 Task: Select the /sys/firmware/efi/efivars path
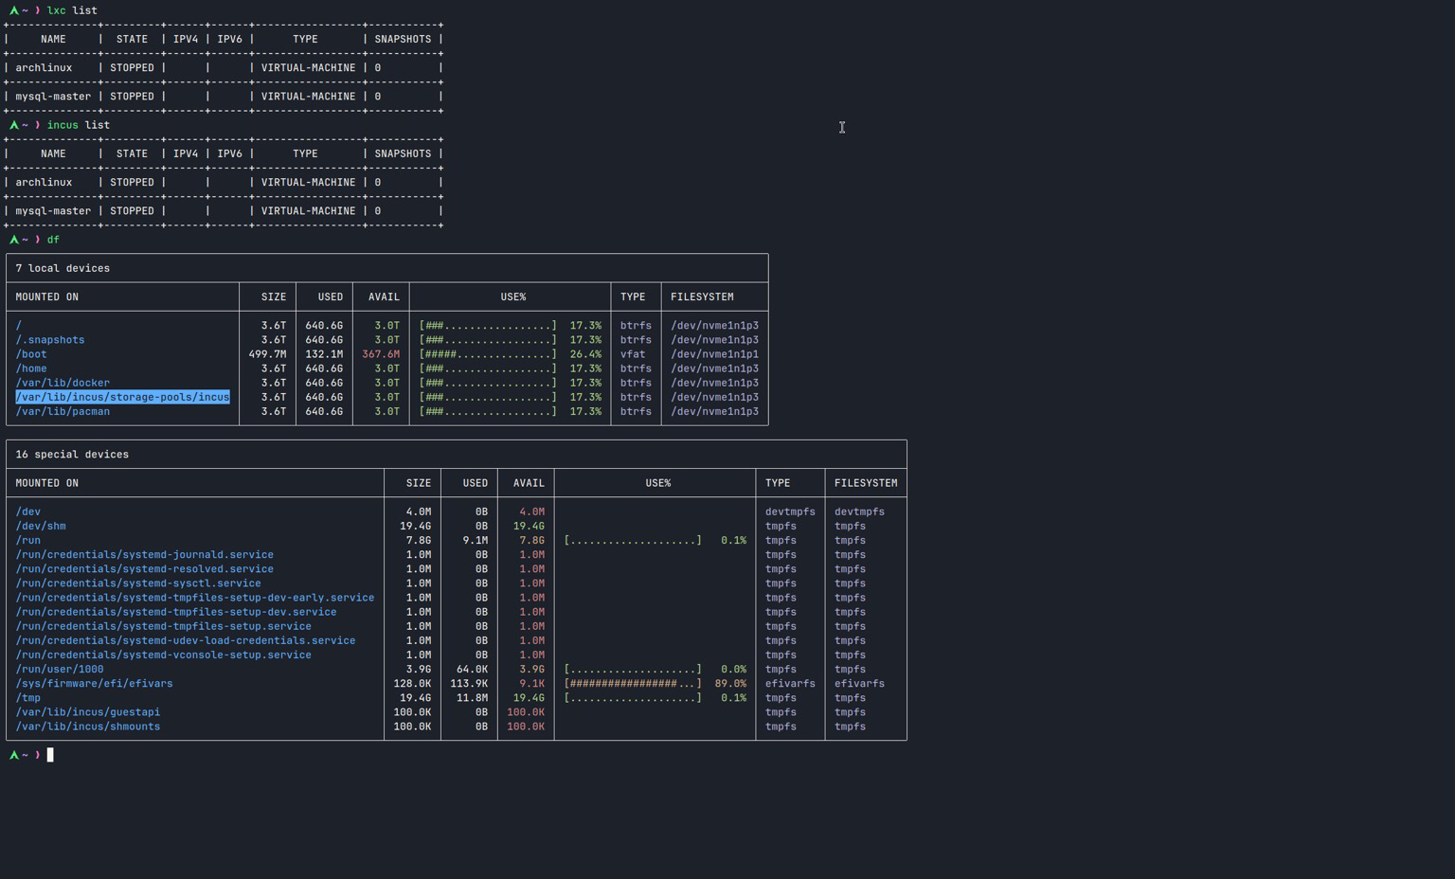click(x=94, y=683)
